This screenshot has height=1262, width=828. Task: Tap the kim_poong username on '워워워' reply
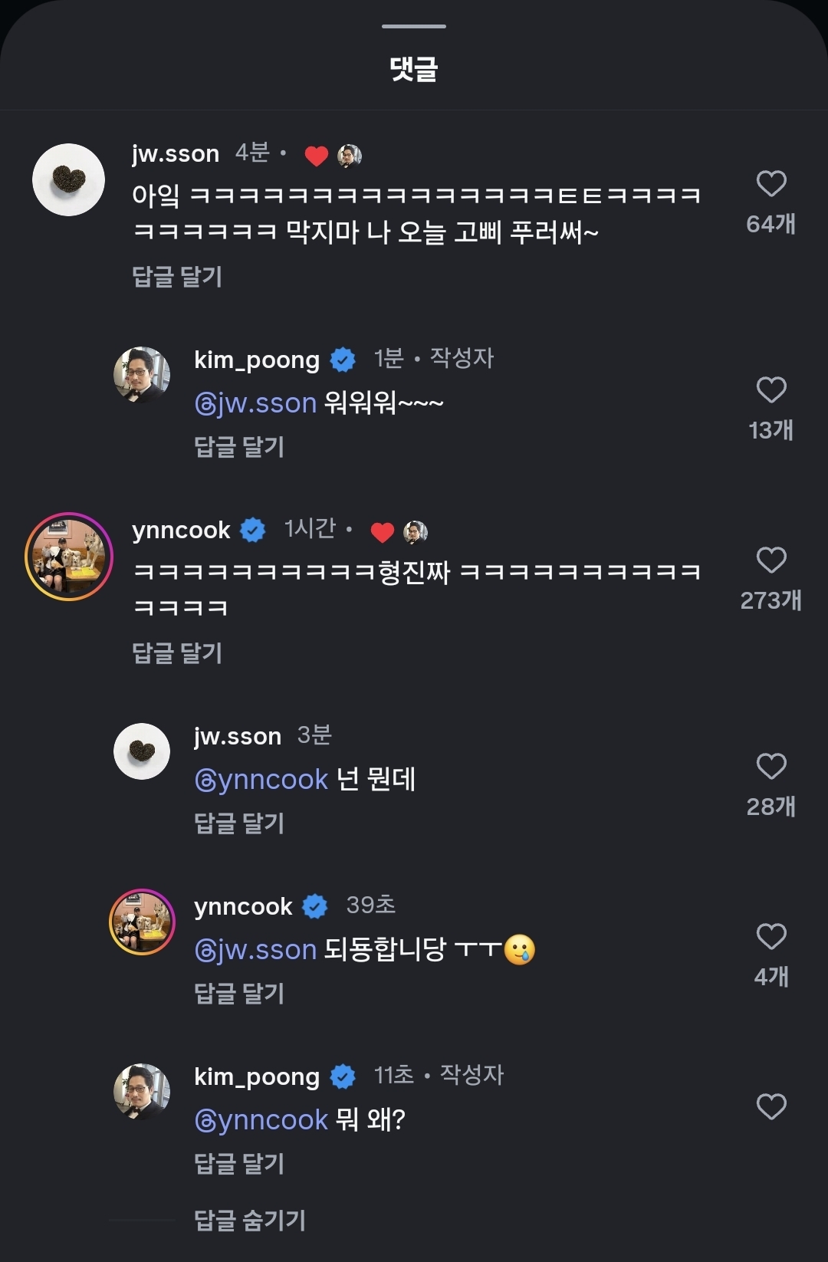click(x=257, y=360)
